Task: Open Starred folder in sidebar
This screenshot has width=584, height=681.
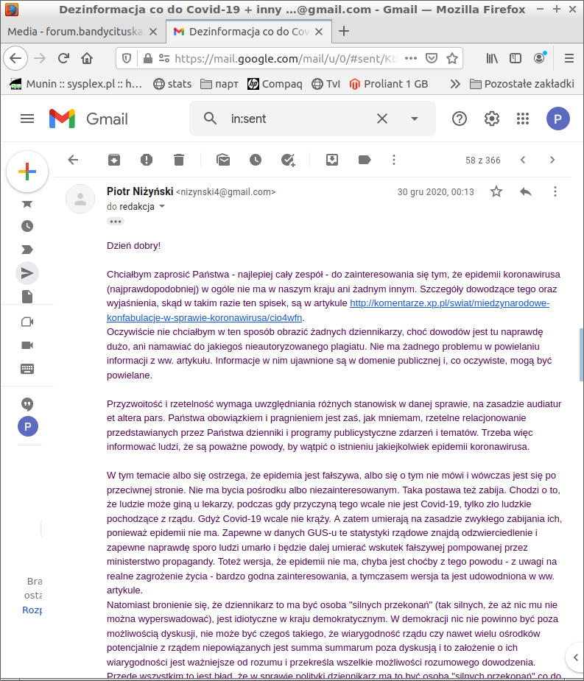Action: click(27, 203)
